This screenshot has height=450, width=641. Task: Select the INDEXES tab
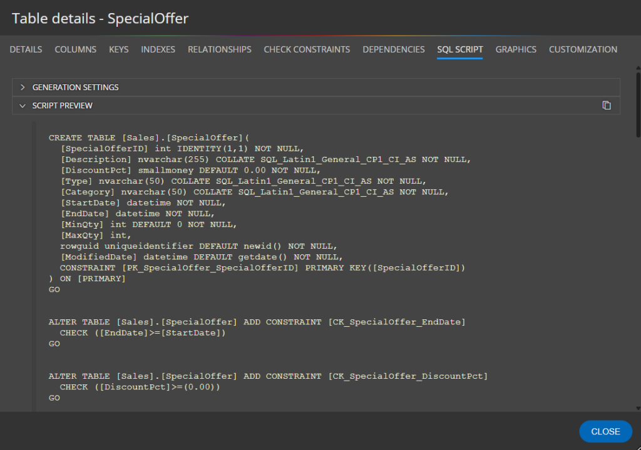click(x=158, y=49)
